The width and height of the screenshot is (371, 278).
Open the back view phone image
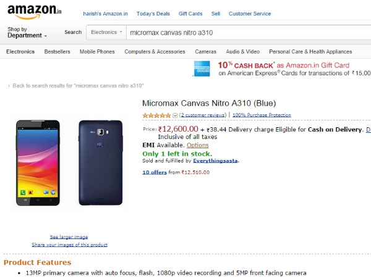coord(101,162)
